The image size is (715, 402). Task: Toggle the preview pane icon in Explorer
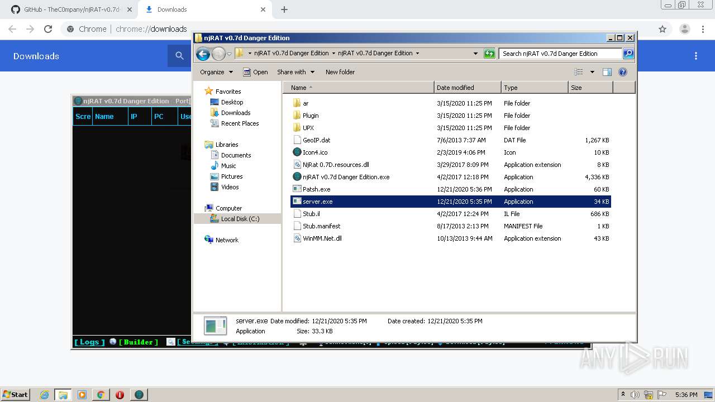click(607, 72)
